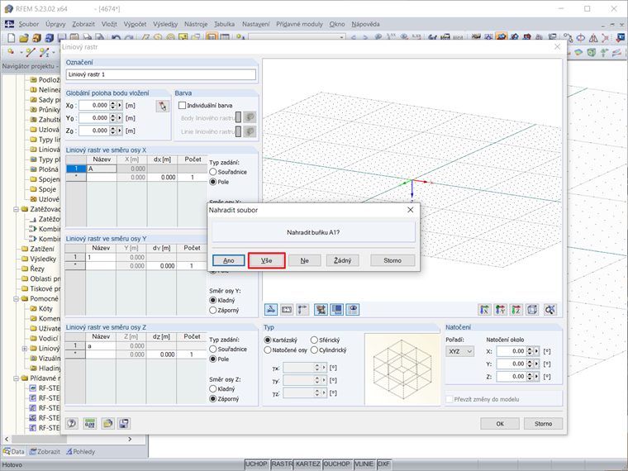Open the toolbar load case combo box
This screenshot has height=471, width=628.
tap(297, 37)
